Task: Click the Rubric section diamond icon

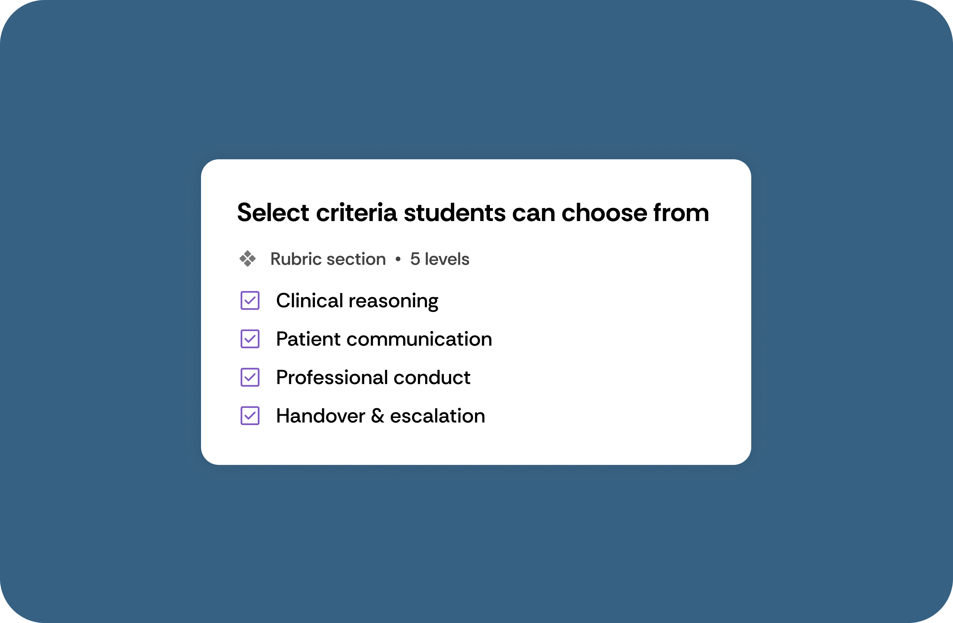Action: (x=248, y=259)
